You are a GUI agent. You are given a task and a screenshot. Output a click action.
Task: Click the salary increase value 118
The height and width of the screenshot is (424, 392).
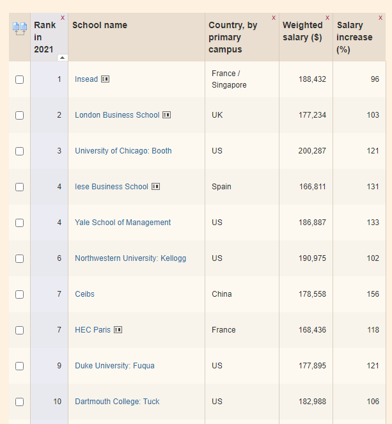[373, 330]
